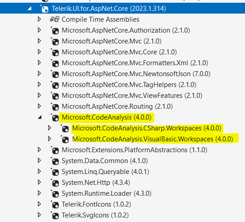Click the Microsoft.CodeAnalysis package icon
Image resolution: width=245 pixels, height=222 pixels.
[x=55, y=118]
